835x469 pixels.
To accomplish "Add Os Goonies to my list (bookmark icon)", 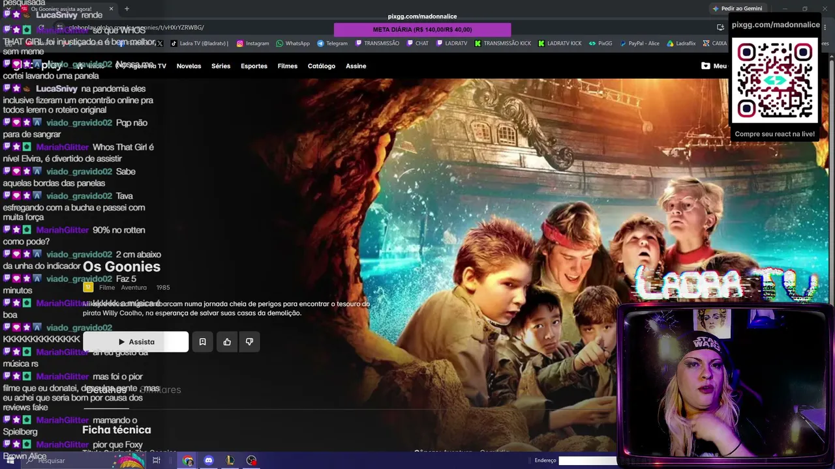I will (x=202, y=342).
